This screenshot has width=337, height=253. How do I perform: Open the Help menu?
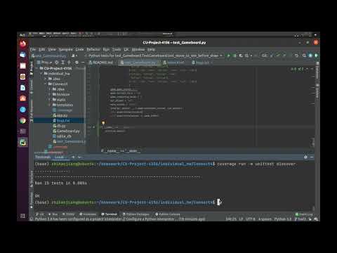click(151, 49)
